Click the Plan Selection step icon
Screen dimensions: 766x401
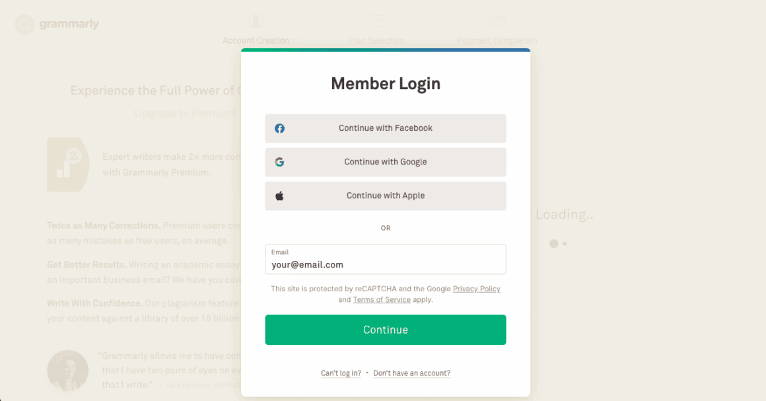pyautogui.click(x=377, y=20)
